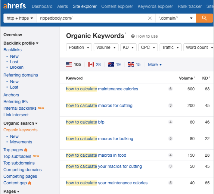Open keyword 'how to calculate macros in food'
Image resolution: width=214 pixels, height=194 pixels.
[96, 155]
